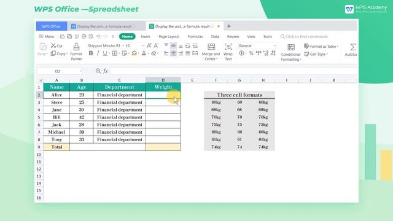Screen dimensions: 393x221
Task: Click the Save icon in quick toolbar
Action: click(69, 37)
